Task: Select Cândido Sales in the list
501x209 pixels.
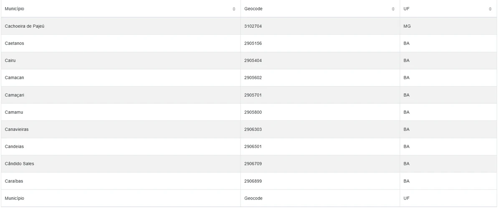Action: (20, 164)
